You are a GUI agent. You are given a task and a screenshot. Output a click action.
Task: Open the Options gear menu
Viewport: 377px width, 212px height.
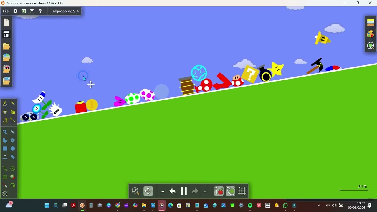coord(15,11)
